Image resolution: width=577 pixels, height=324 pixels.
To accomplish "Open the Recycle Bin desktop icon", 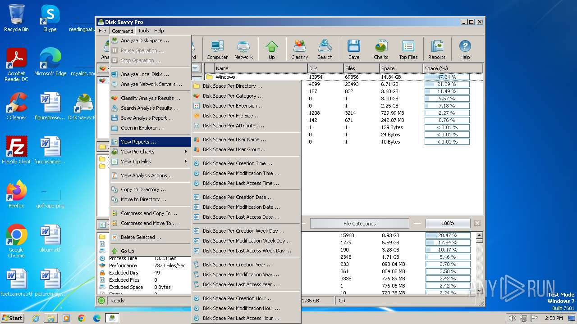I will pos(16,18).
